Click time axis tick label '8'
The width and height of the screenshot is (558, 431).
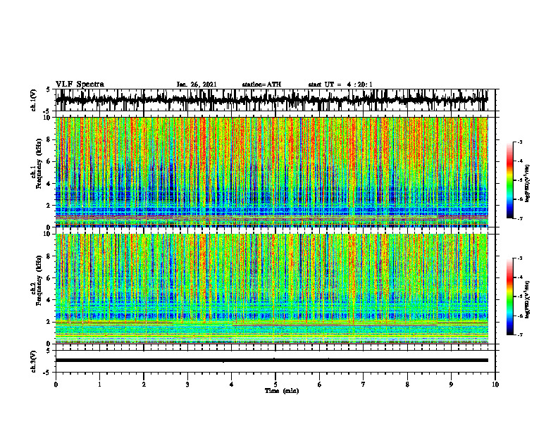click(407, 385)
